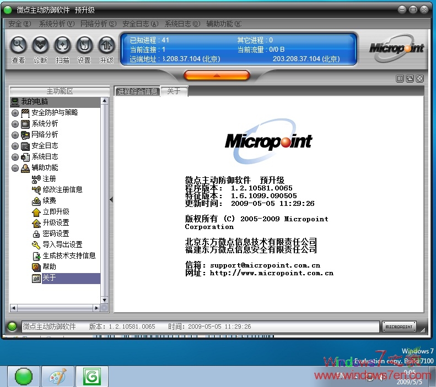
Task: Open the Paint palette taskbar icon
Action: [x=57, y=377]
